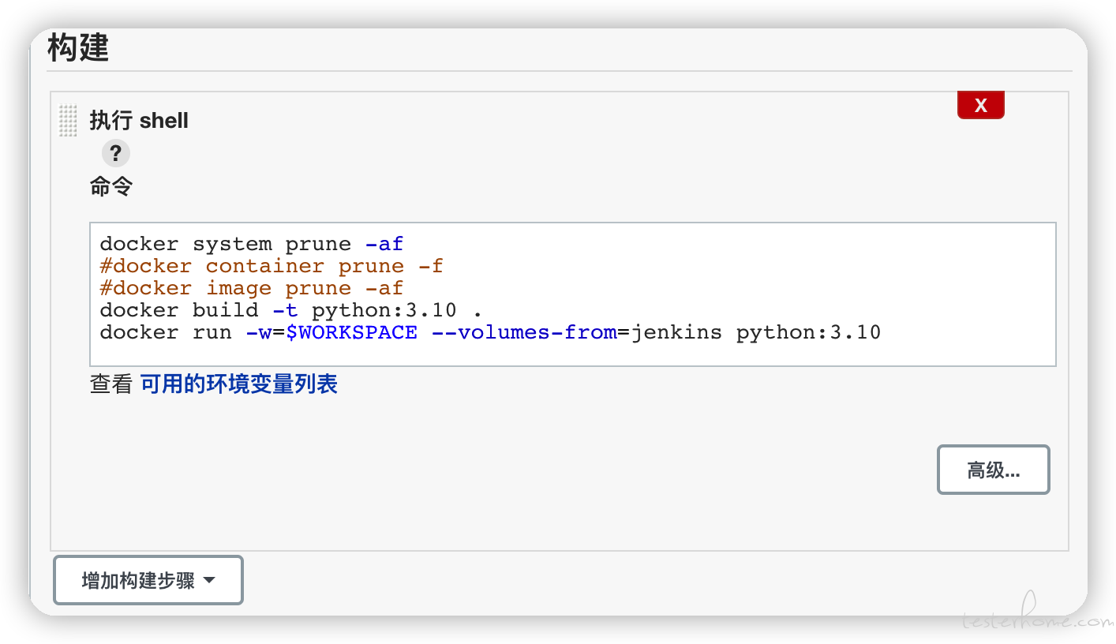The width and height of the screenshot is (1116, 644).
Task: Click the docker build -t python:3.10 line
Action: pos(291,310)
